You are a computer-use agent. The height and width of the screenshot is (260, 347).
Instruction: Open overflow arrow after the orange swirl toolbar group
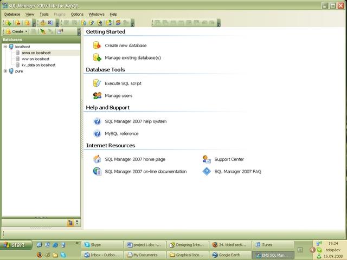click(132, 23)
